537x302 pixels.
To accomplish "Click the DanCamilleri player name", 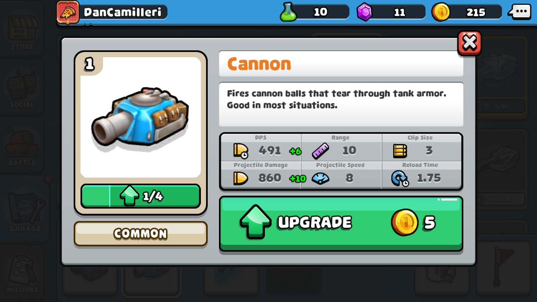I will coord(122,12).
